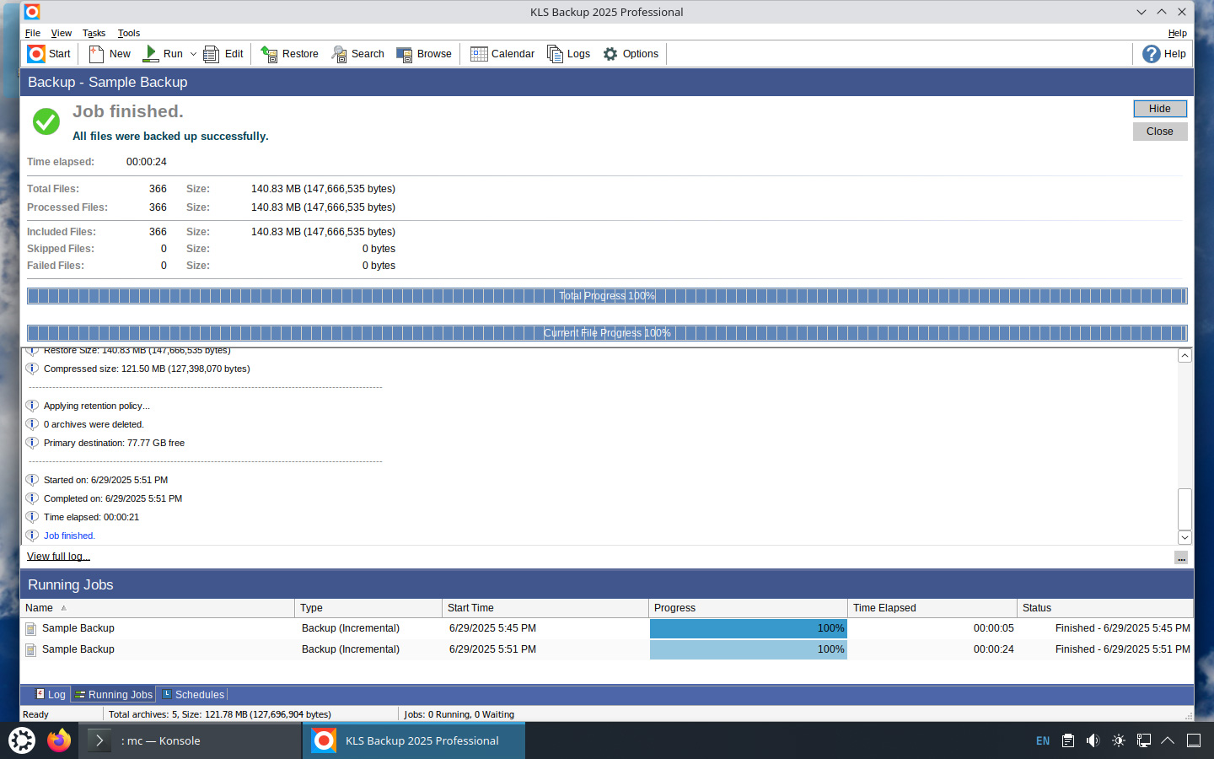Click progress bar of 5:51 PM job
Screen dimensions: 1214x759
coord(749,649)
